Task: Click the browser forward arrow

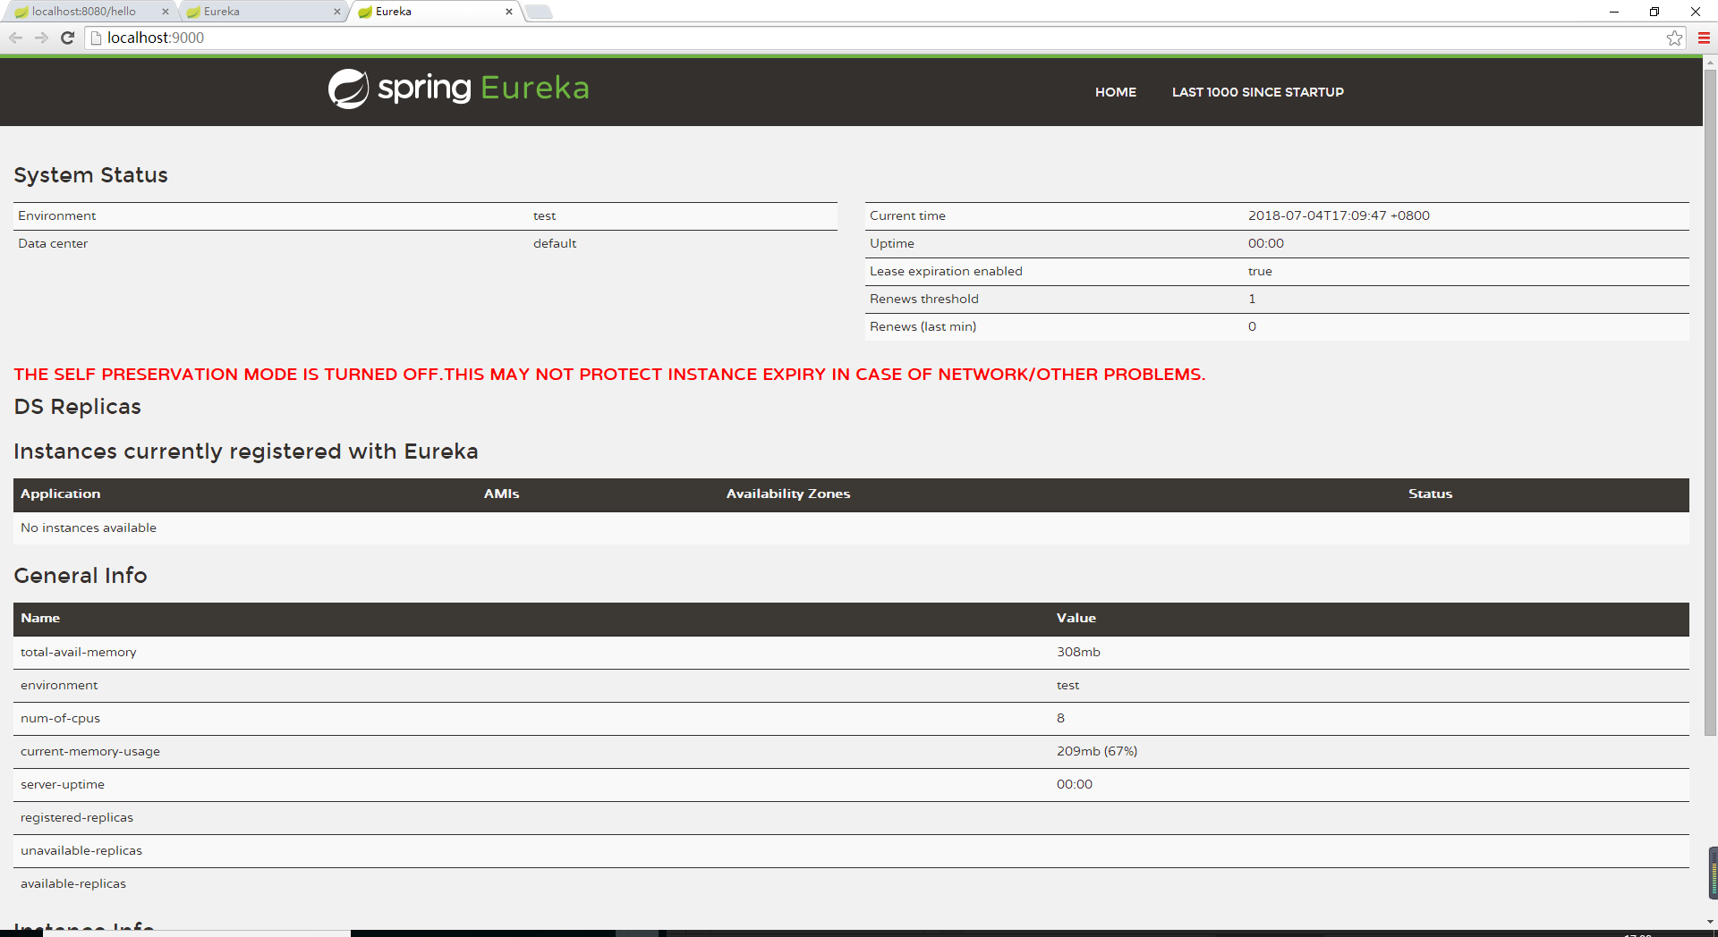Action: (41, 38)
